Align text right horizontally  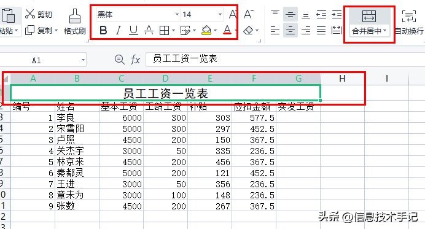coord(306,30)
